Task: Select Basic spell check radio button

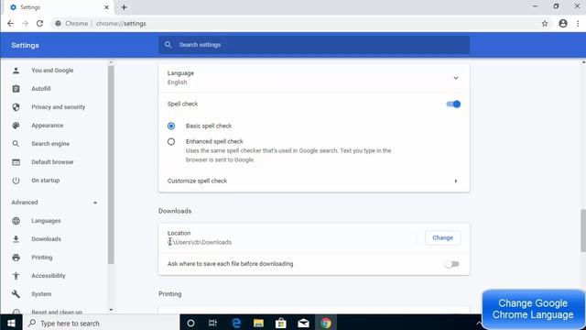Action: pos(171,126)
